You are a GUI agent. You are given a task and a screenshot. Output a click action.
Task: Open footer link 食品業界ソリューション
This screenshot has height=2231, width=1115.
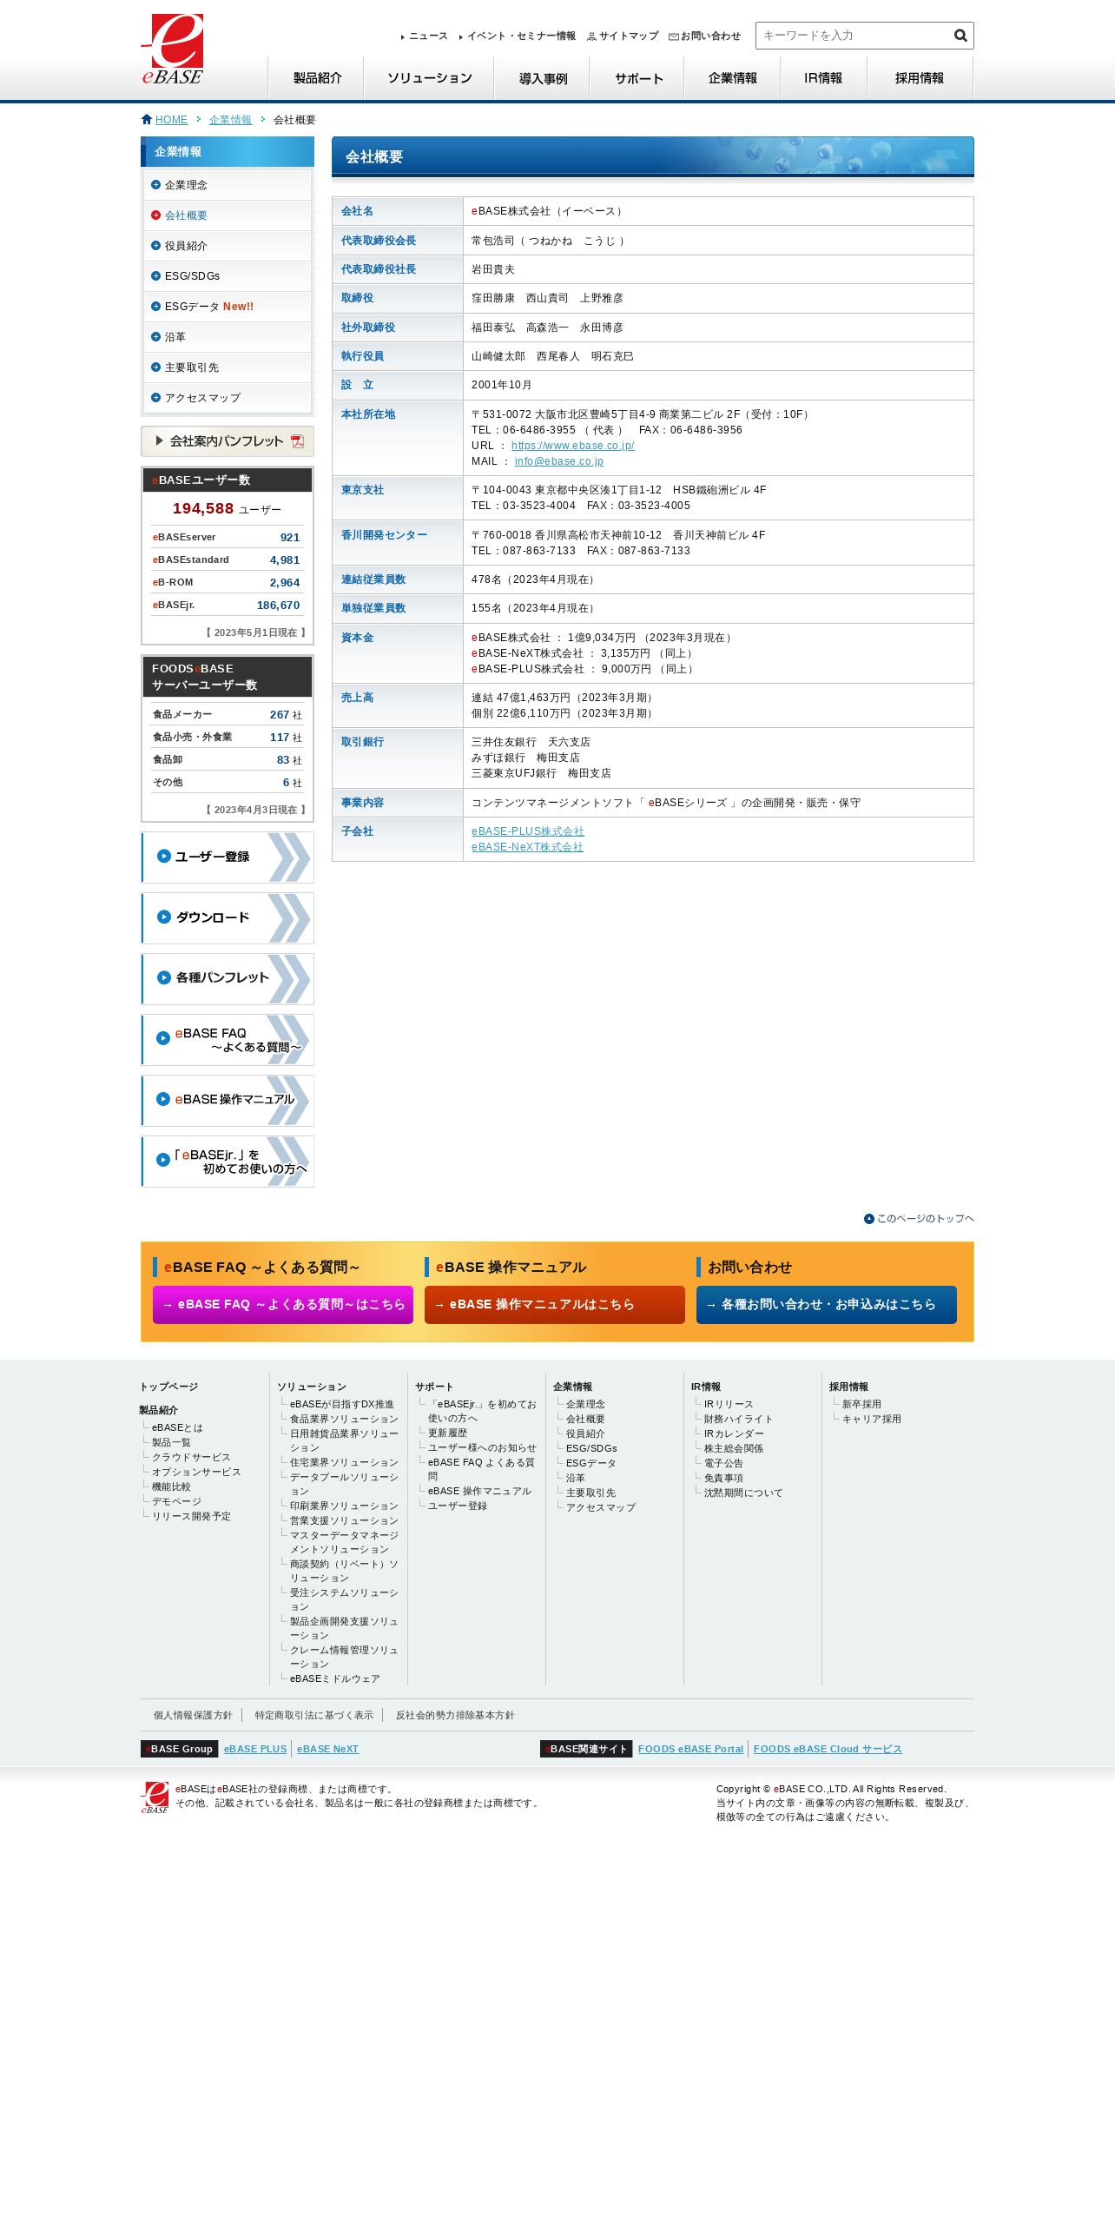(344, 1419)
